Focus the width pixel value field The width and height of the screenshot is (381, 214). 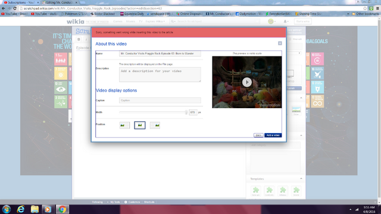coord(193,112)
